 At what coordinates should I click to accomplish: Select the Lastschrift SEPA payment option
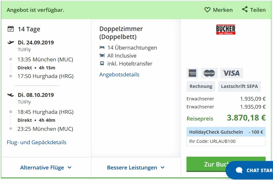(x=239, y=86)
